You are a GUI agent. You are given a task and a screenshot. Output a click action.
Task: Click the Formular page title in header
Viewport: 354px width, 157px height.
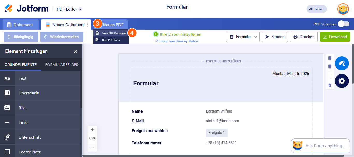coord(177,7)
